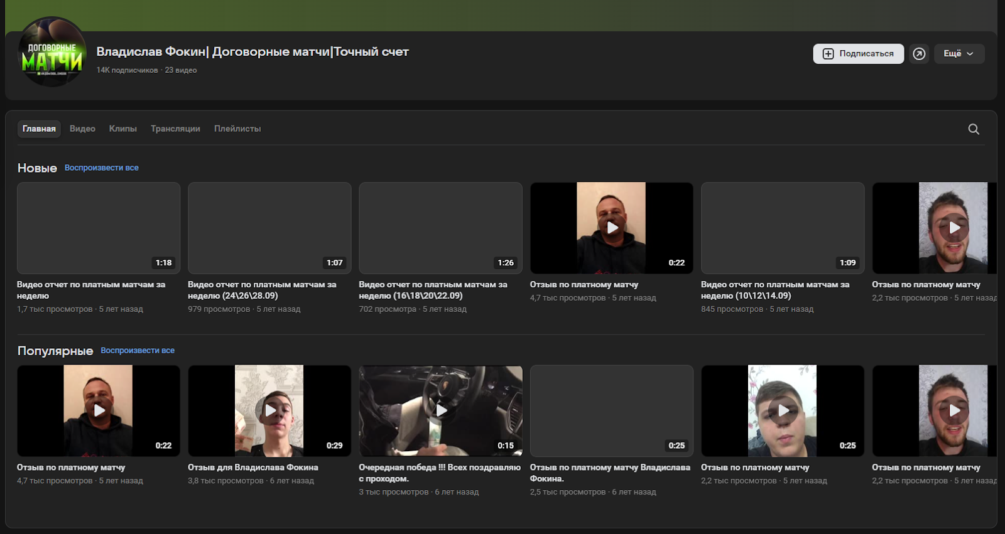
Task: Play the 0:15 car video in Популярные
Action: pyautogui.click(x=441, y=410)
